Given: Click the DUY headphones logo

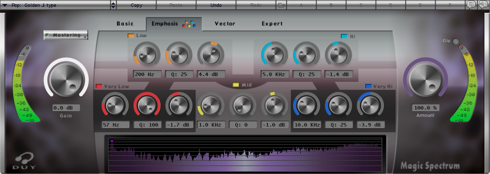Looking at the screenshot, I should click(x=24, y=161).
